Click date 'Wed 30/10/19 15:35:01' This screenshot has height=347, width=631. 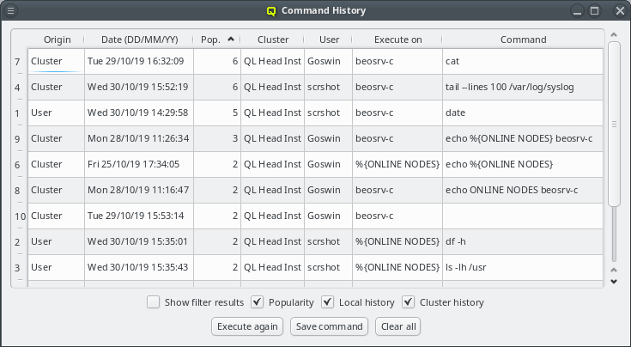(x=139, y=241)
